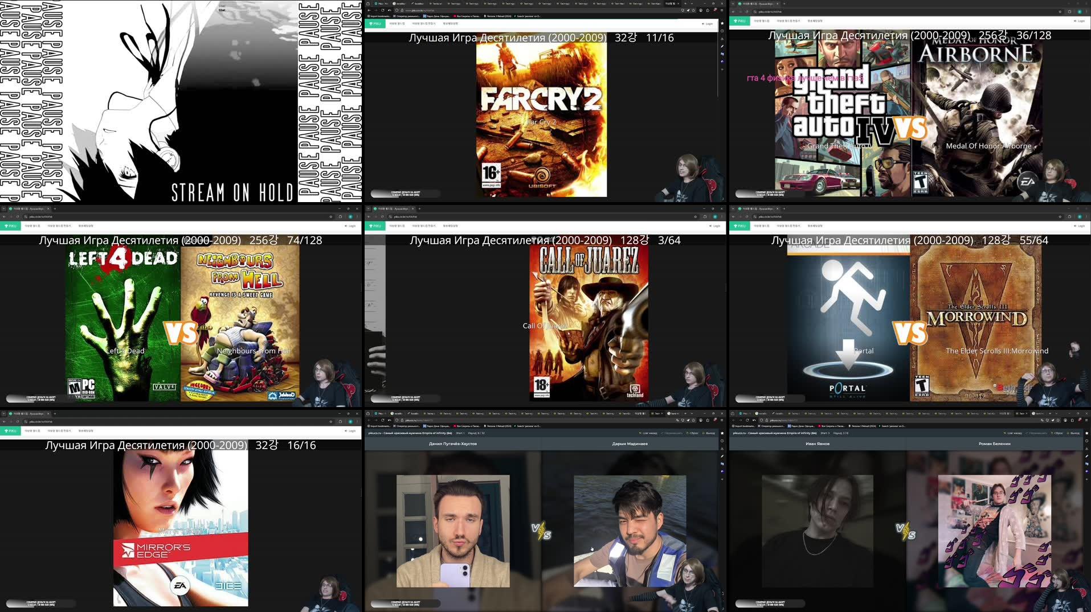Go back in the Far Cry 2 browser window
This screenshot has height=612, width=1091.
(369, 10)
